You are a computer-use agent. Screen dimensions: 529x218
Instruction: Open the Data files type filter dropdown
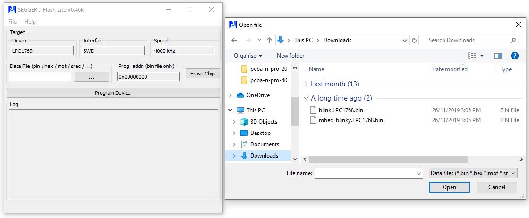tap(473, 173)
